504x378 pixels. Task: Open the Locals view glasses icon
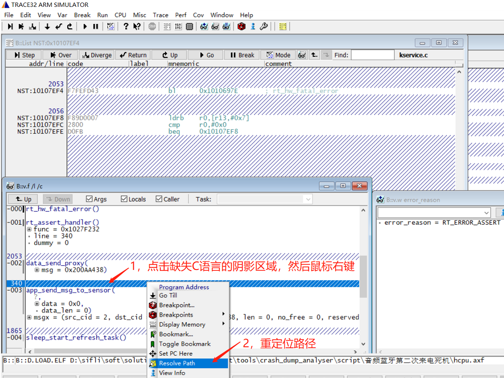pos(227,26)
